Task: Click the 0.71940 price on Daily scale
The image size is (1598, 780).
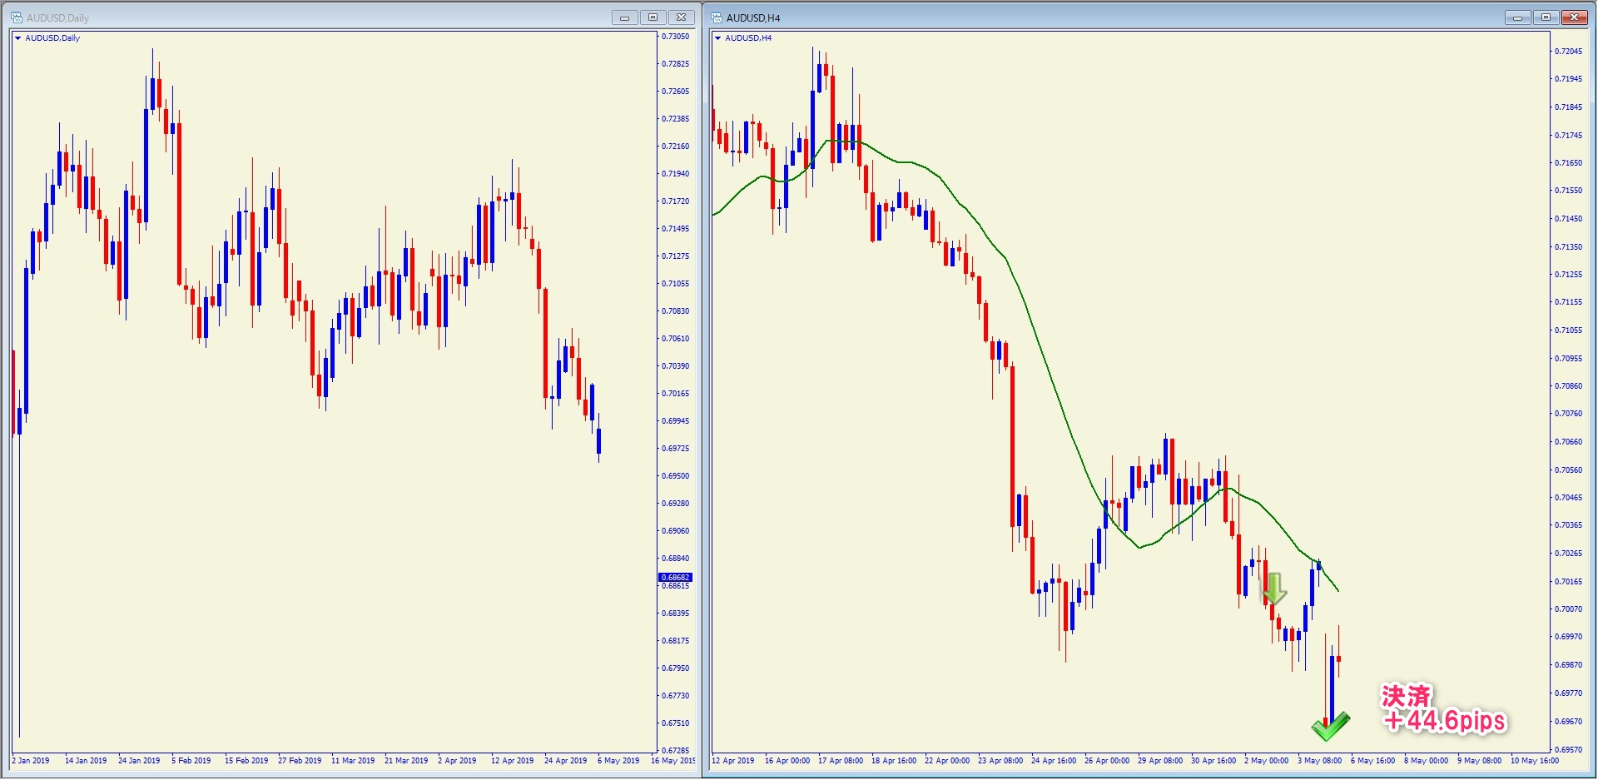Action: point(675,174)
